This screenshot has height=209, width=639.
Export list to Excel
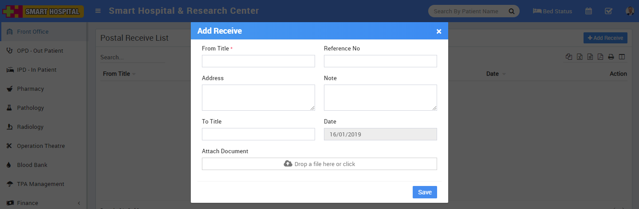click(580, 57)
